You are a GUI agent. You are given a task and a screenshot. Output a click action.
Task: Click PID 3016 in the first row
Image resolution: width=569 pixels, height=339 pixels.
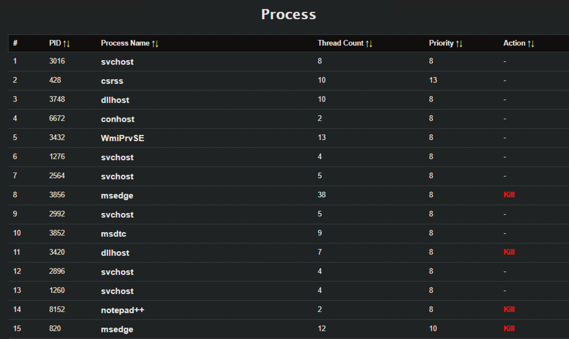pyautogui.click(x=57, y=62)
